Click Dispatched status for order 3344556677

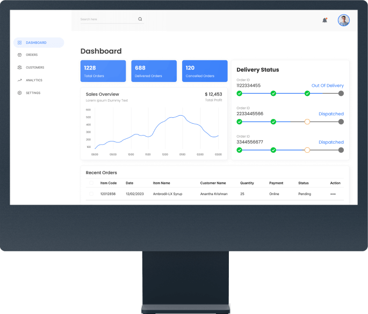tap(331, 142)
